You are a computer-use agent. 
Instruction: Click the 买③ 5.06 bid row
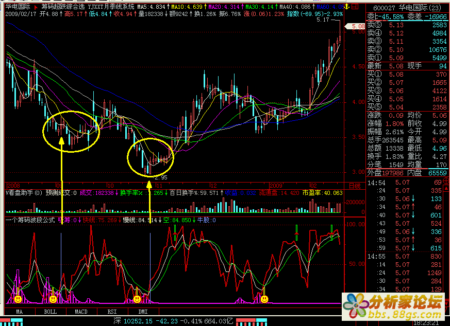point(407,91)
